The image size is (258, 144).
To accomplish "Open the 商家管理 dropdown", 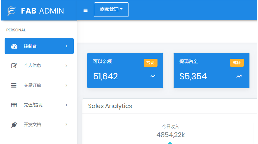I will tap(111, 10).
